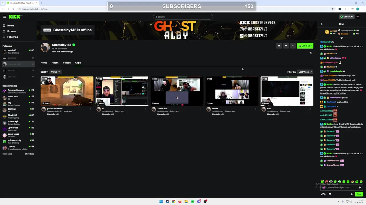
Task: Open Discord from the taskbar
Action: coord(199,202)
